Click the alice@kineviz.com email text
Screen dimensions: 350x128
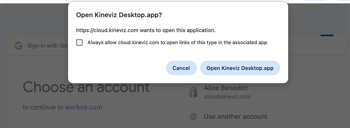coord(227,97)
